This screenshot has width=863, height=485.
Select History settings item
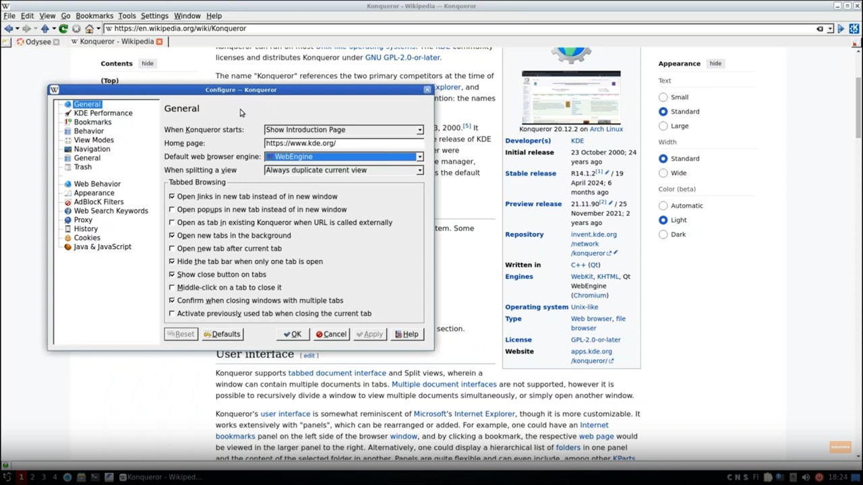[x=86, y=229]
